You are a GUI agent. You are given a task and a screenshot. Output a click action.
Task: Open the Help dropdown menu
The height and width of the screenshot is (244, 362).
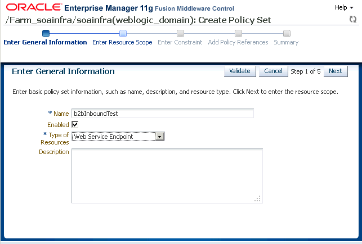point(344,8)
